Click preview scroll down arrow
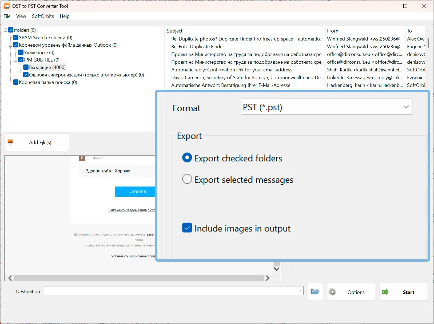The image size is (434, 324). point(277,269)
